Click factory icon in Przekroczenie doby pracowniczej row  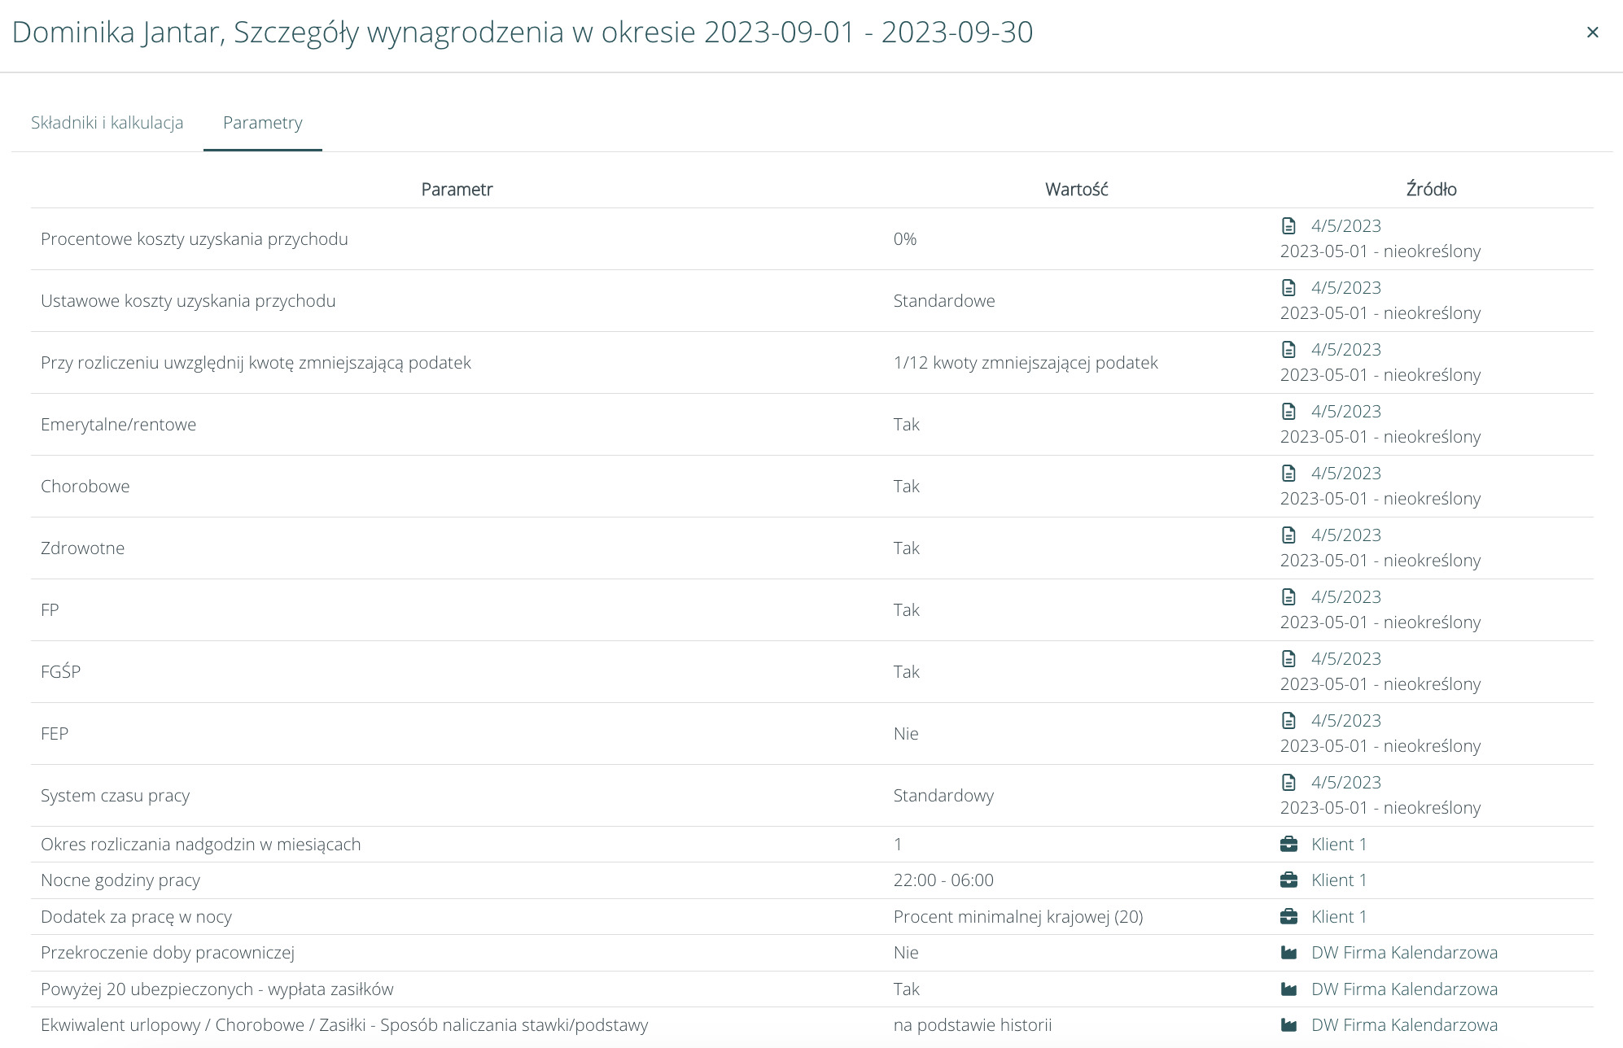1288,953
